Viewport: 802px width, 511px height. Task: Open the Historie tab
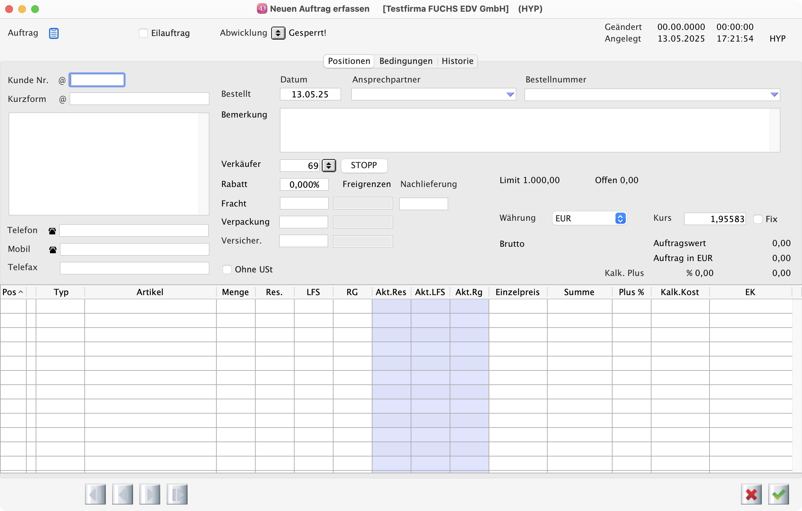pyautogui.click(x=457, y=61)
